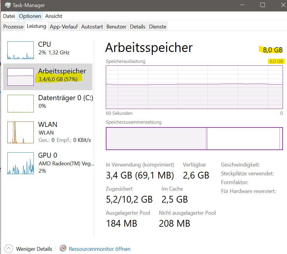Switch to the App-Verlauf tab
Image resolution: width=287 pixels, height=254 pixels.
[x=64, y=27]
